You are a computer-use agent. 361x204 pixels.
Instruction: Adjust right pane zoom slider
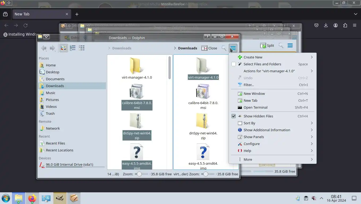(x=208, y=174)
